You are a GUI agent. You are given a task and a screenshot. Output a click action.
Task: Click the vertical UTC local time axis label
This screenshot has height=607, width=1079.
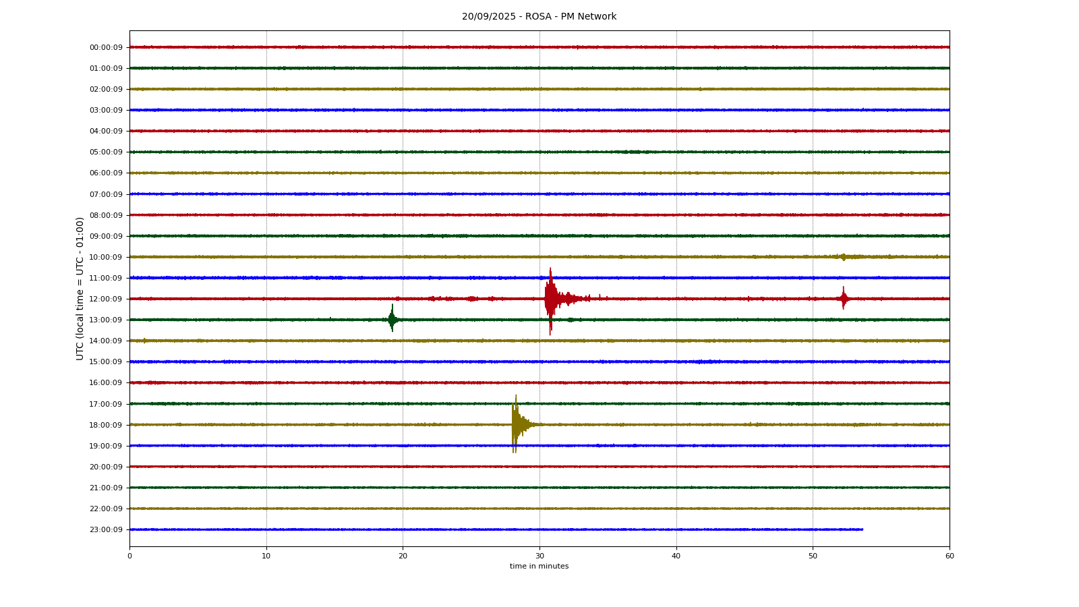pos(80,288)
